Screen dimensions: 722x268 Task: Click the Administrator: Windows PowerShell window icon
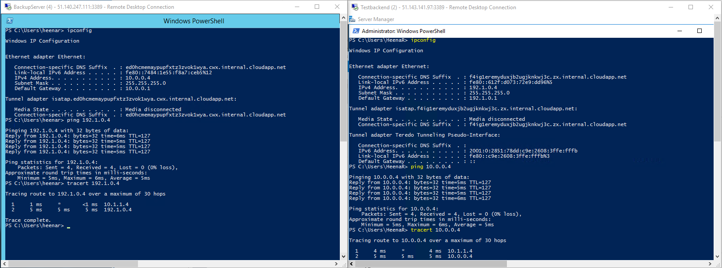(356, 31)
